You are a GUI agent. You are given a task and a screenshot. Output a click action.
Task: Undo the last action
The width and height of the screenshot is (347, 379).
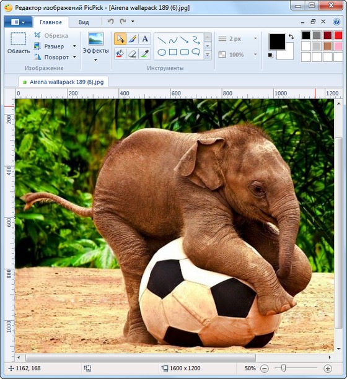tap(110, 22)
